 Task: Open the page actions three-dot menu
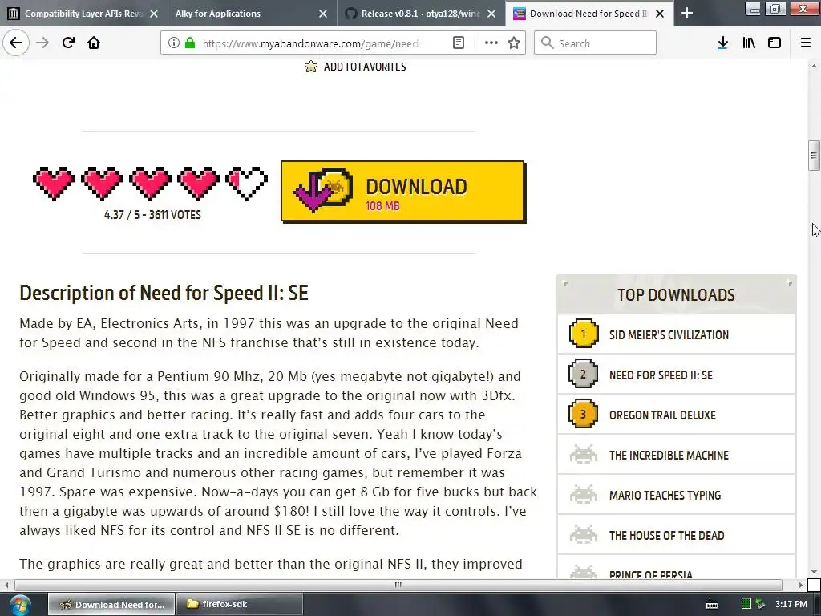coord(491,43)
